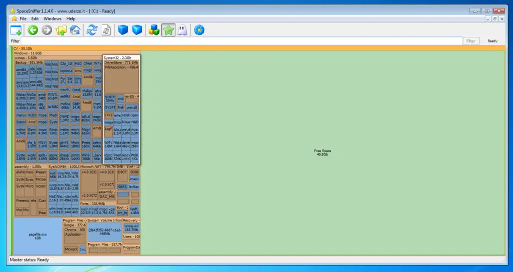Select the Application folder under Chrome
The width and height of the screenshot is (513, 272).
click(75, 238)
